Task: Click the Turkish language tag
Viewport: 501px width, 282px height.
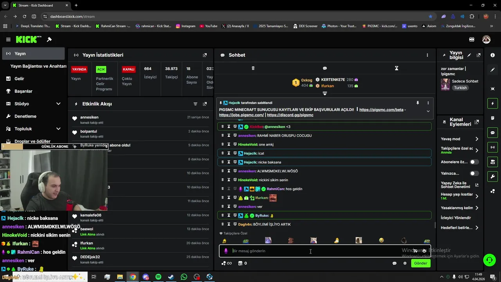Action: coord(460,88)
